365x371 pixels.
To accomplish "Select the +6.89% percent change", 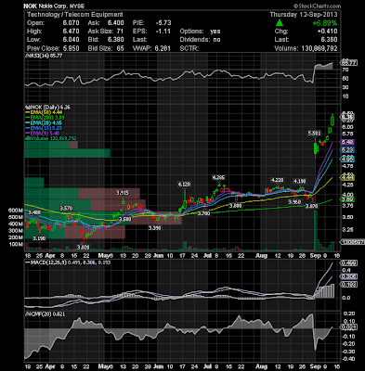I will [324, 23].
